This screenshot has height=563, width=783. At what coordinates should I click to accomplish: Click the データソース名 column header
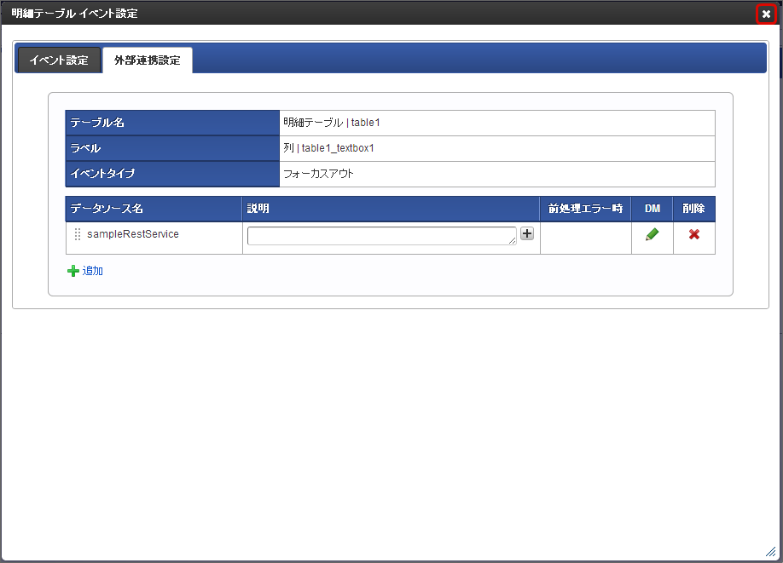tap(154, 209)
